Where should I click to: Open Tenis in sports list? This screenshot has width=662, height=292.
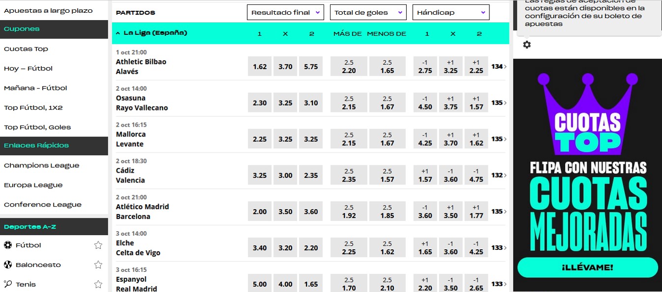(x=26, y=284)
